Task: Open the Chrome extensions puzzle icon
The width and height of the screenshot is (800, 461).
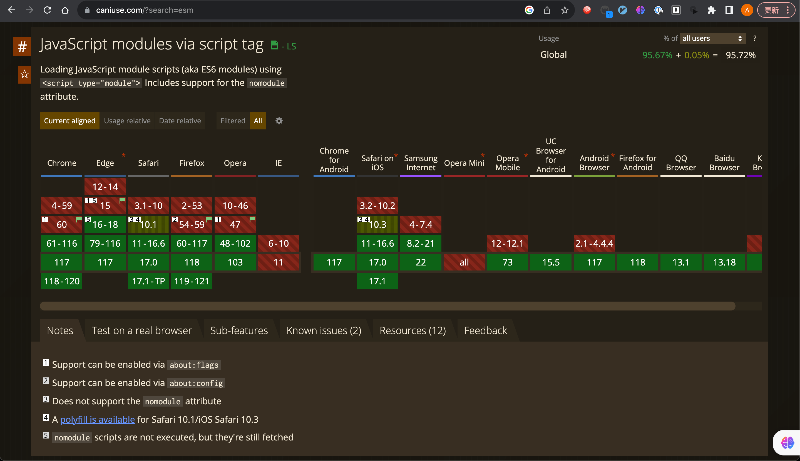Action: [x=711, y=10]
